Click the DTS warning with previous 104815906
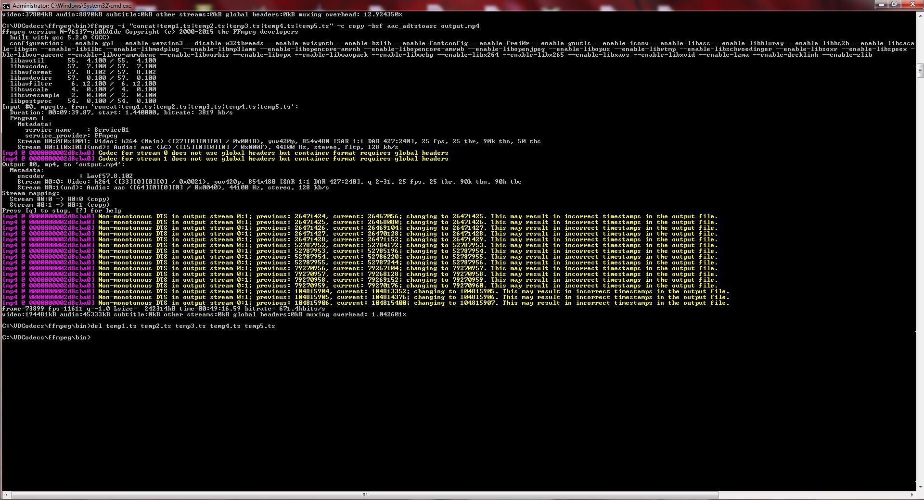The height and width of the screenshot is (500, 924). click(366, 303)
